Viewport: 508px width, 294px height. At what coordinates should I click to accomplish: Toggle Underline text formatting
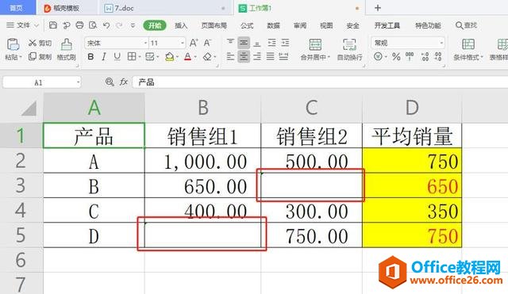coord(117,57)
